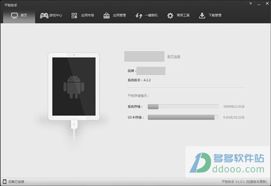This screenshot has height=186, width=271.
Task: Open 应用市场 via the grid icon
Action: click(75, 15)
